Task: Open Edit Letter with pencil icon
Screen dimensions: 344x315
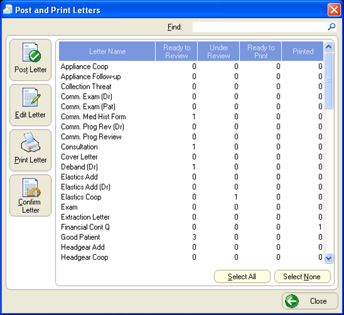Action: click(x=31, y=105)
